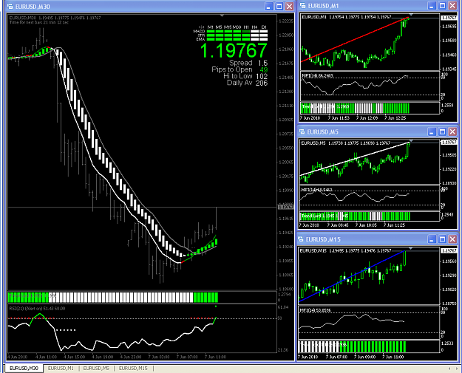Click the D1 column header in signal panel
The image size is (462, 373).
click(x=264, y=27)
